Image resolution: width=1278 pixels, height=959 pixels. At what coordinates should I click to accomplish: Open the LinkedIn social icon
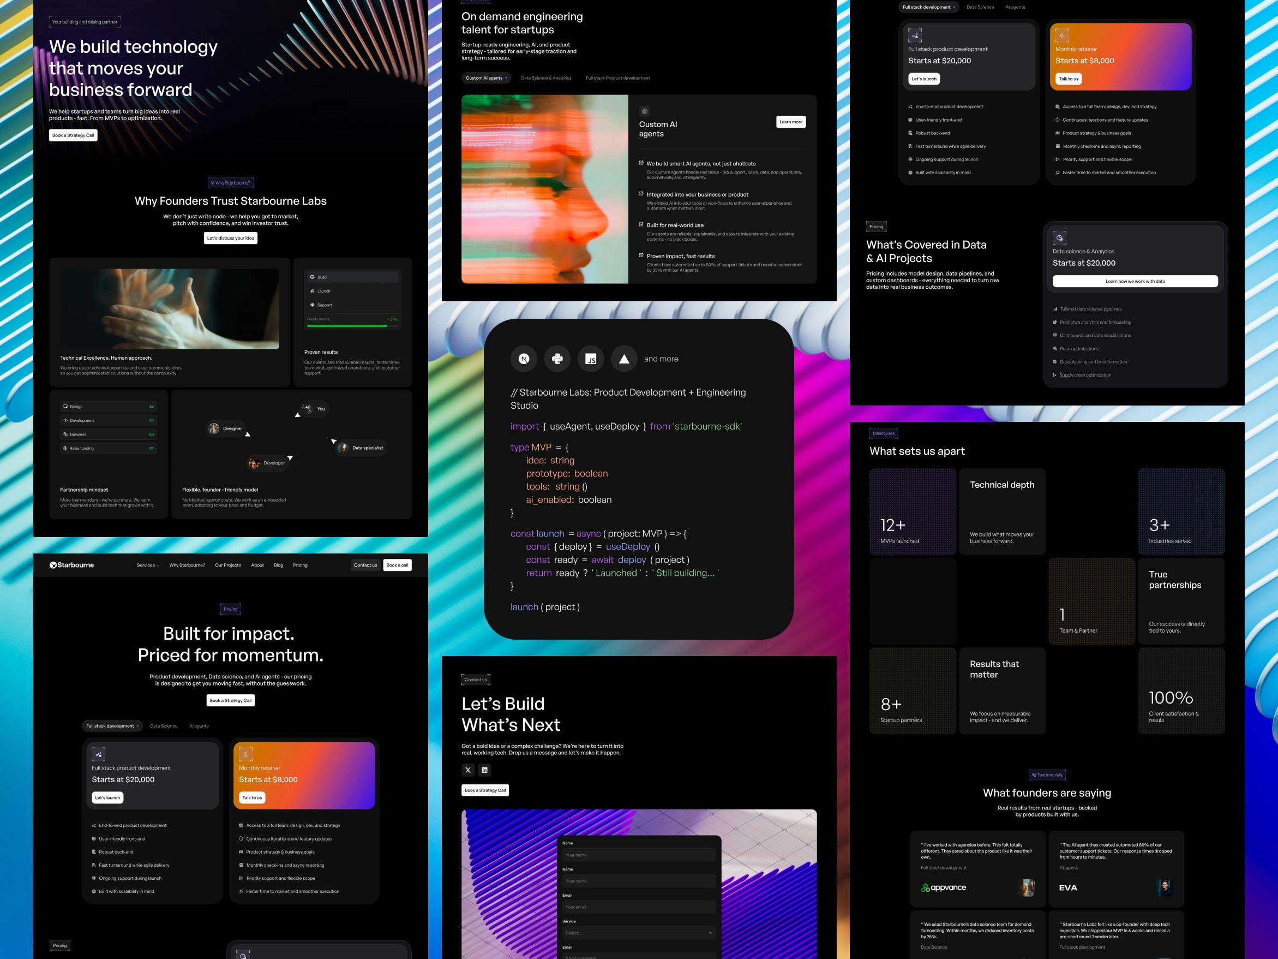pyautogui.click(x=484, y=770)
